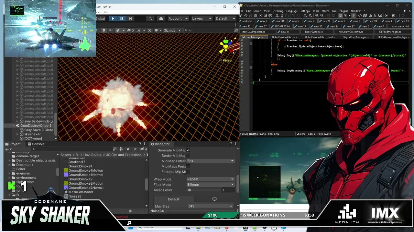
Task: Click 'Hovl Studio' breadcrumb in Project
Action: pyautogui.click(x=92, y=155)
